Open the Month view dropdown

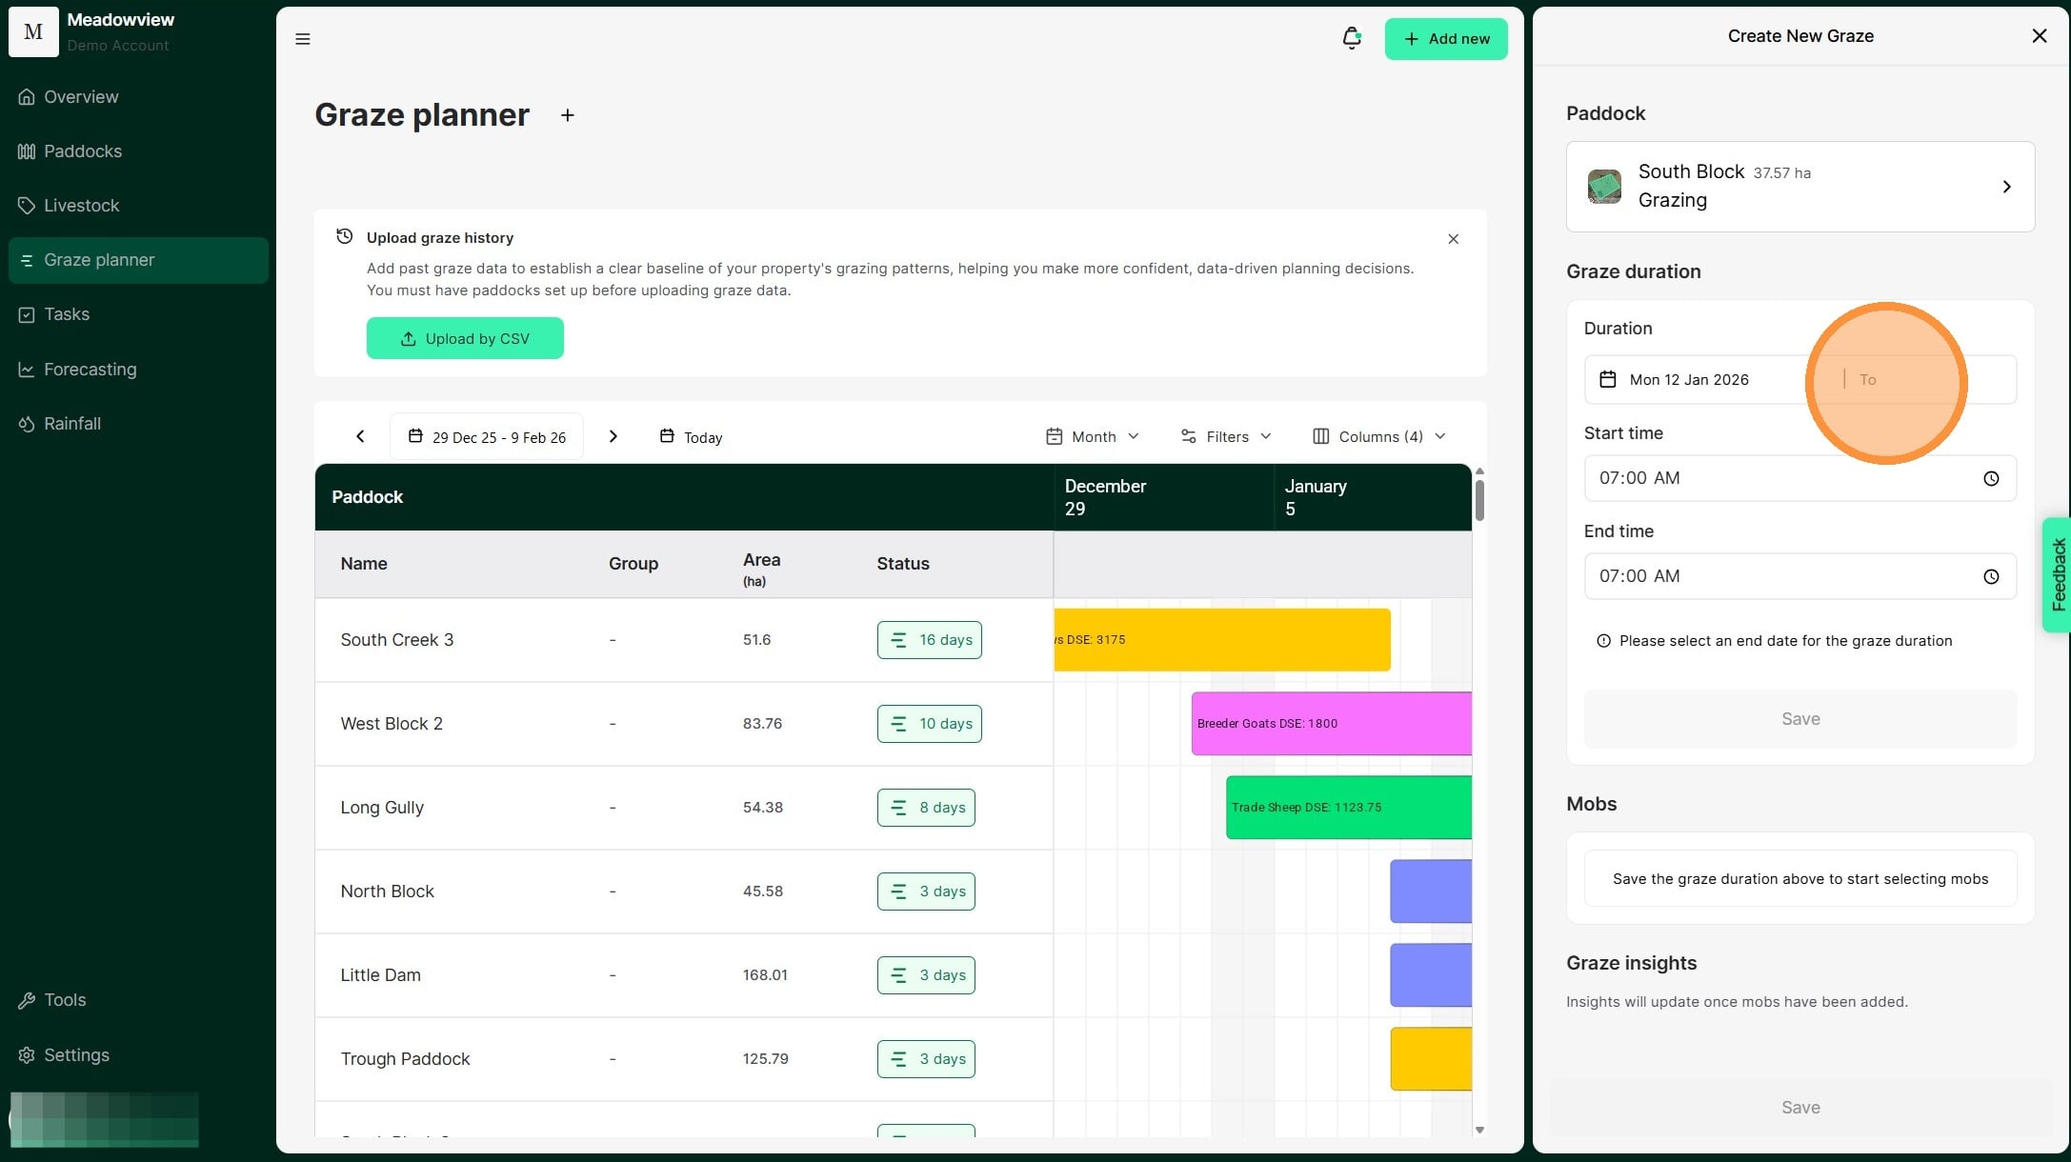1093,436
